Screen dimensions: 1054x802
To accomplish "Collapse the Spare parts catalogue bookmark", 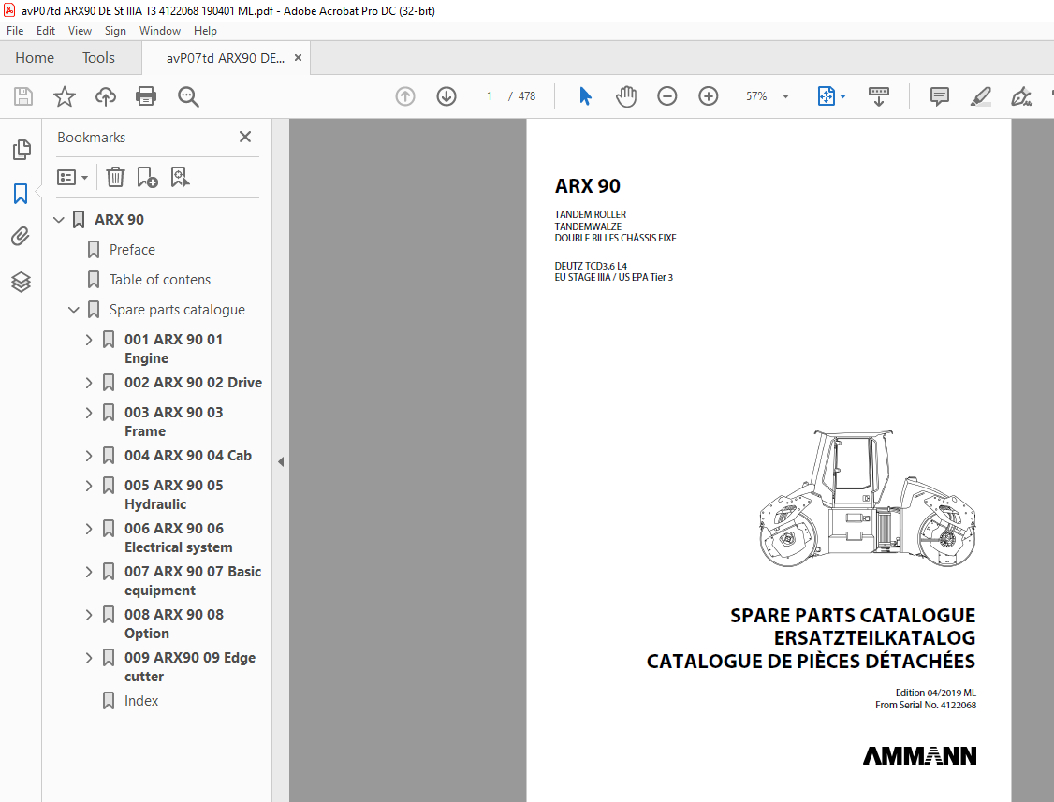I will [74, 310].
